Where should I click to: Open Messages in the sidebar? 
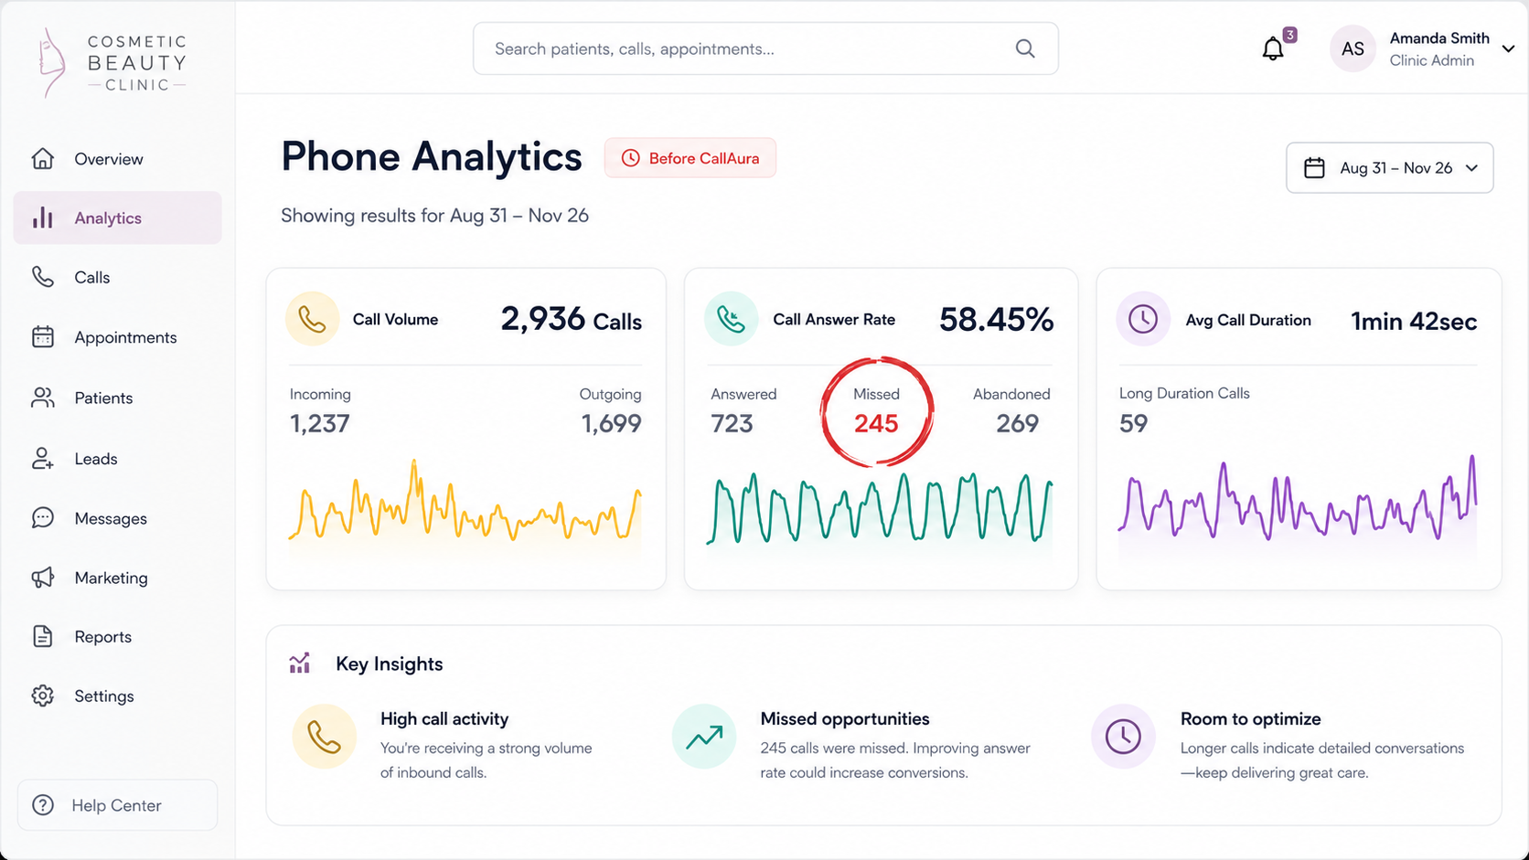[x=118, y=518]
